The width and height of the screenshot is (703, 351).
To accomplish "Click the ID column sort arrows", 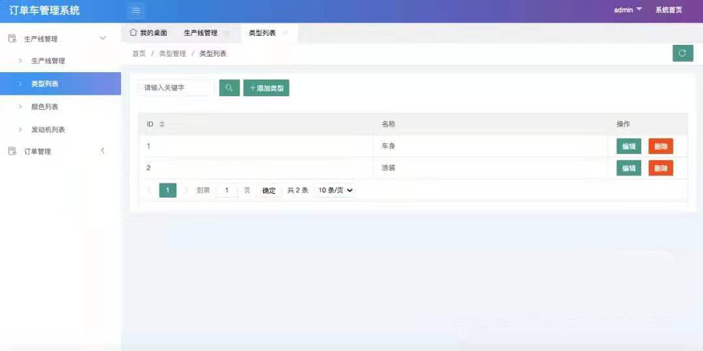I will click(162, 124).
